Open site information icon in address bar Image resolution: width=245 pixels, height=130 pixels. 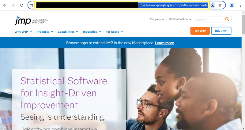(32, 5)
